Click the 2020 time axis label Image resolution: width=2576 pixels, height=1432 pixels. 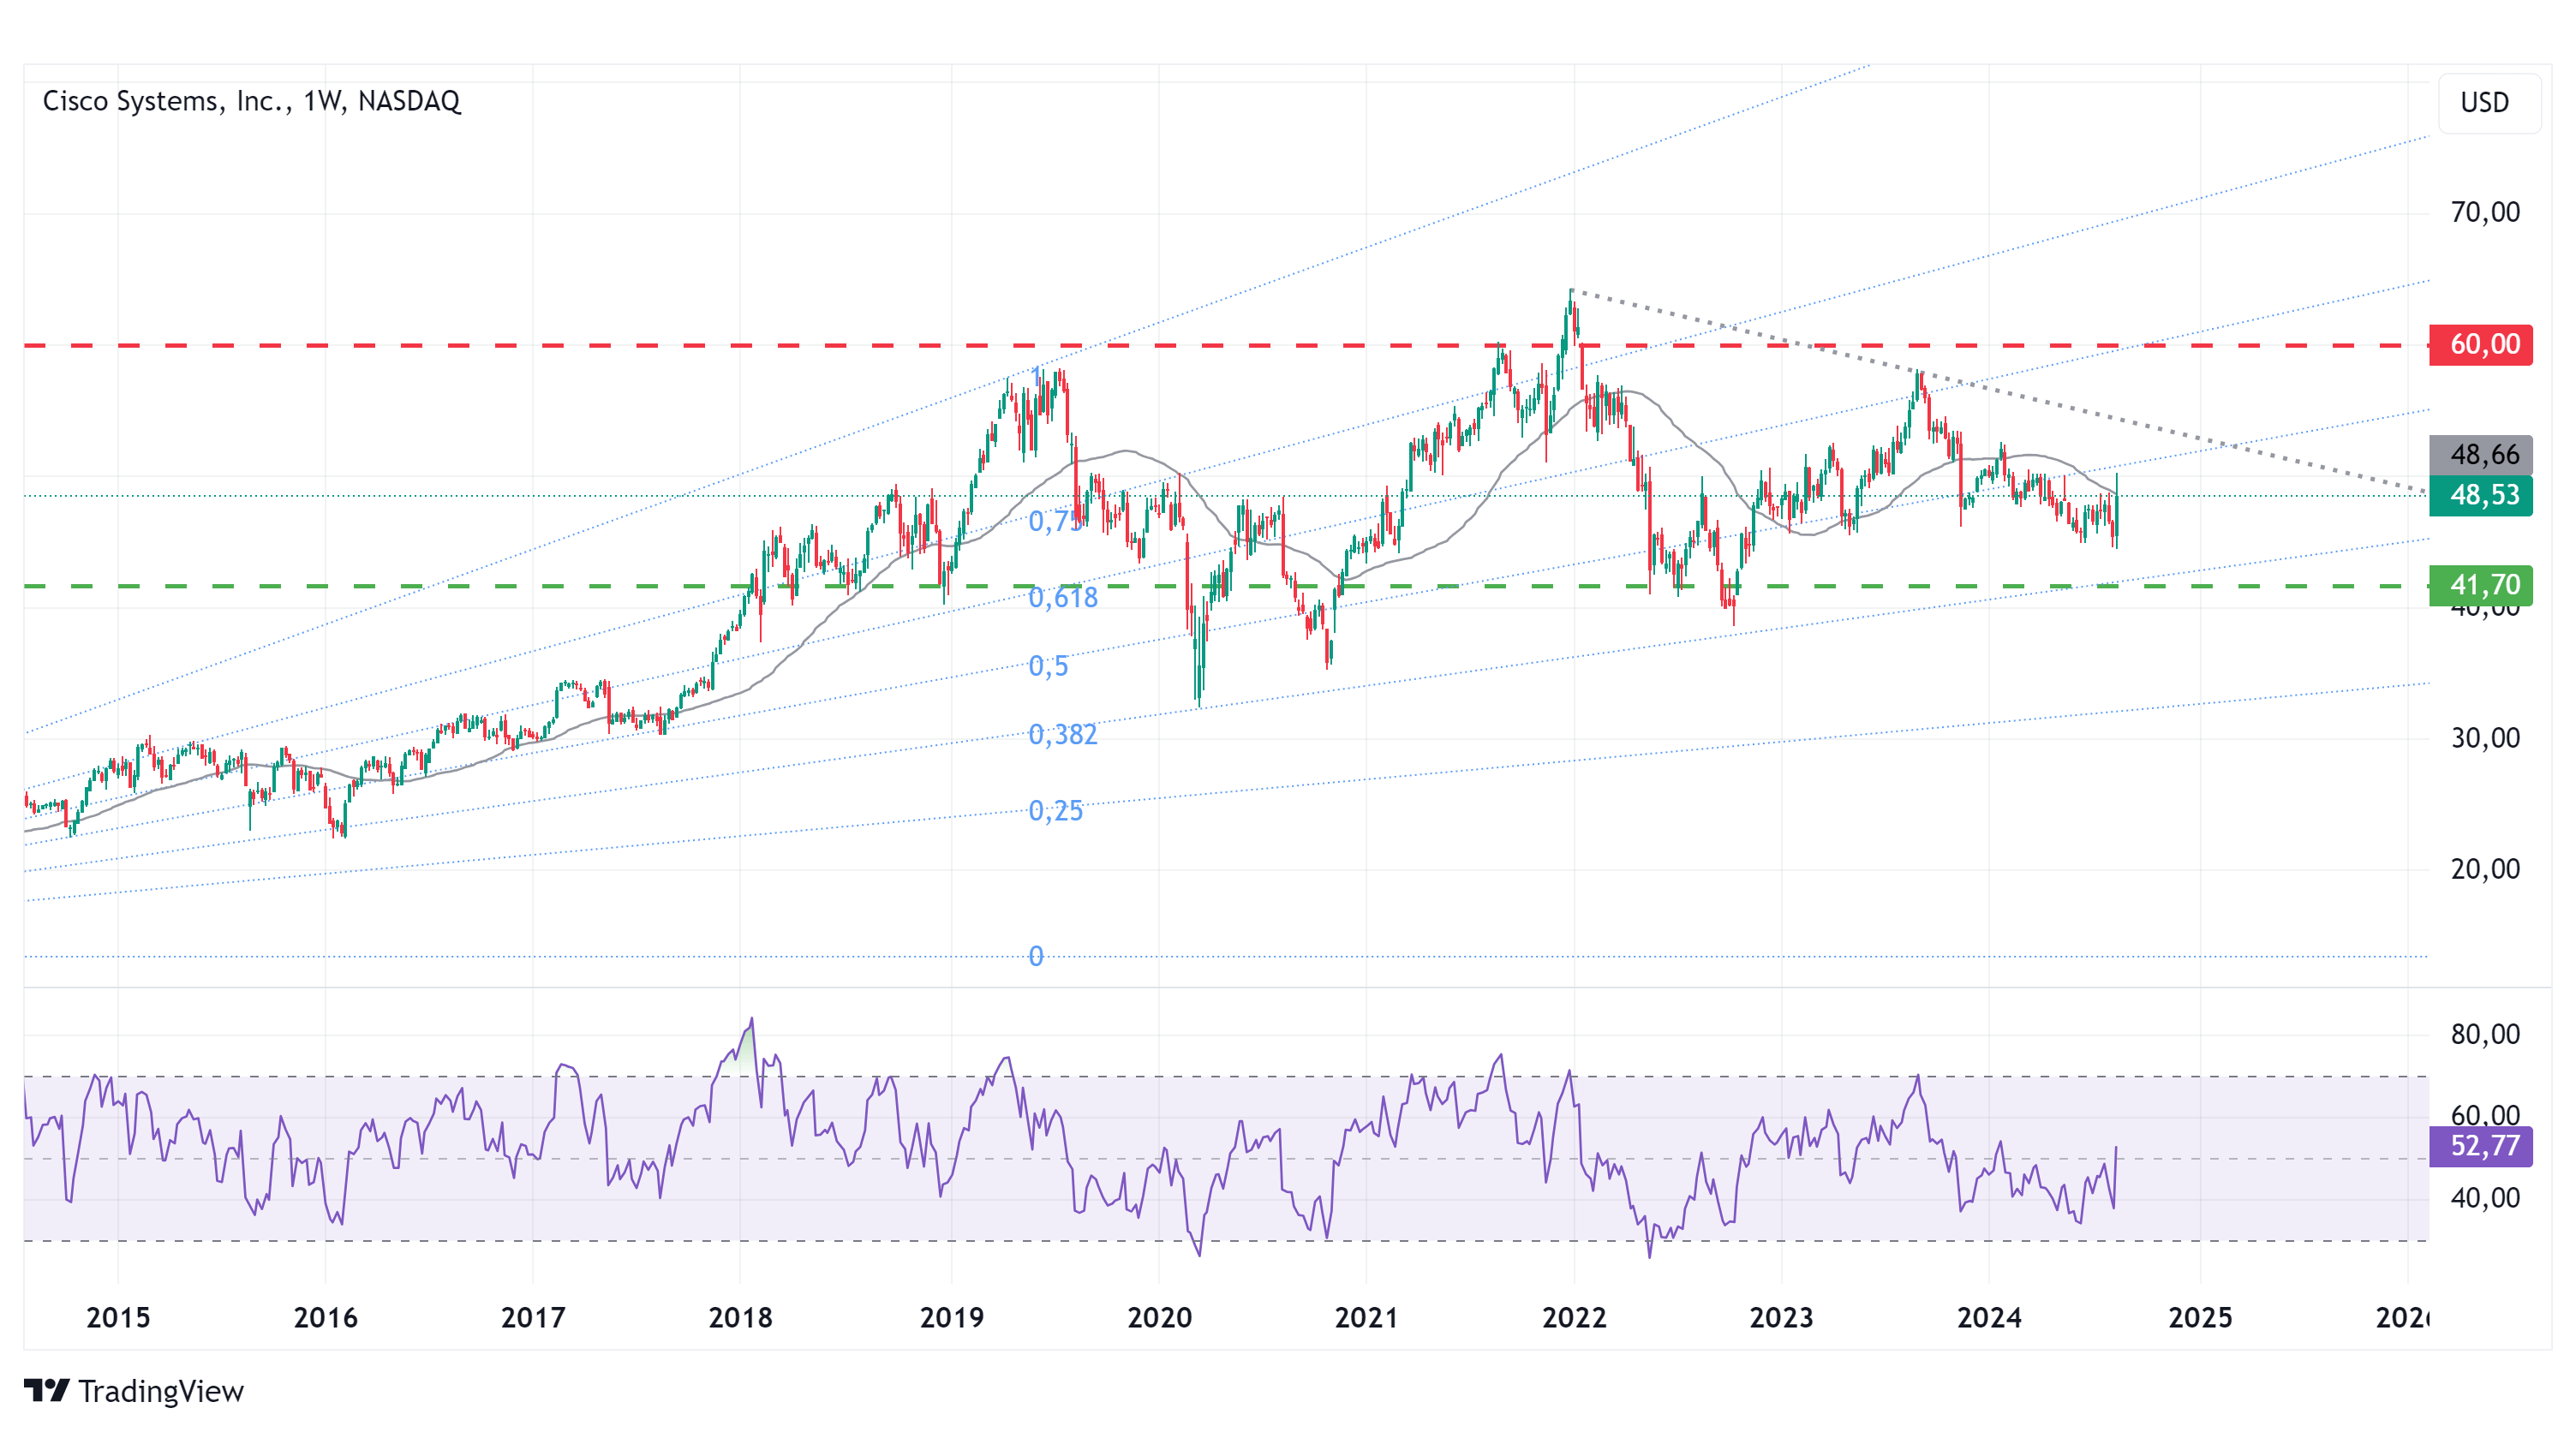(x=1159, y=1318)
